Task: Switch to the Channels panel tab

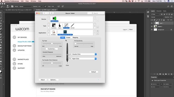Action: 159,11
